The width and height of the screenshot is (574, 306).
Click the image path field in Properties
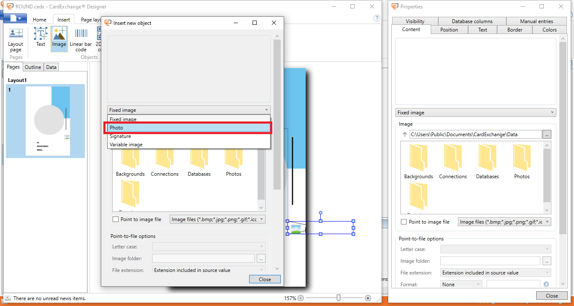coord(476,135)
